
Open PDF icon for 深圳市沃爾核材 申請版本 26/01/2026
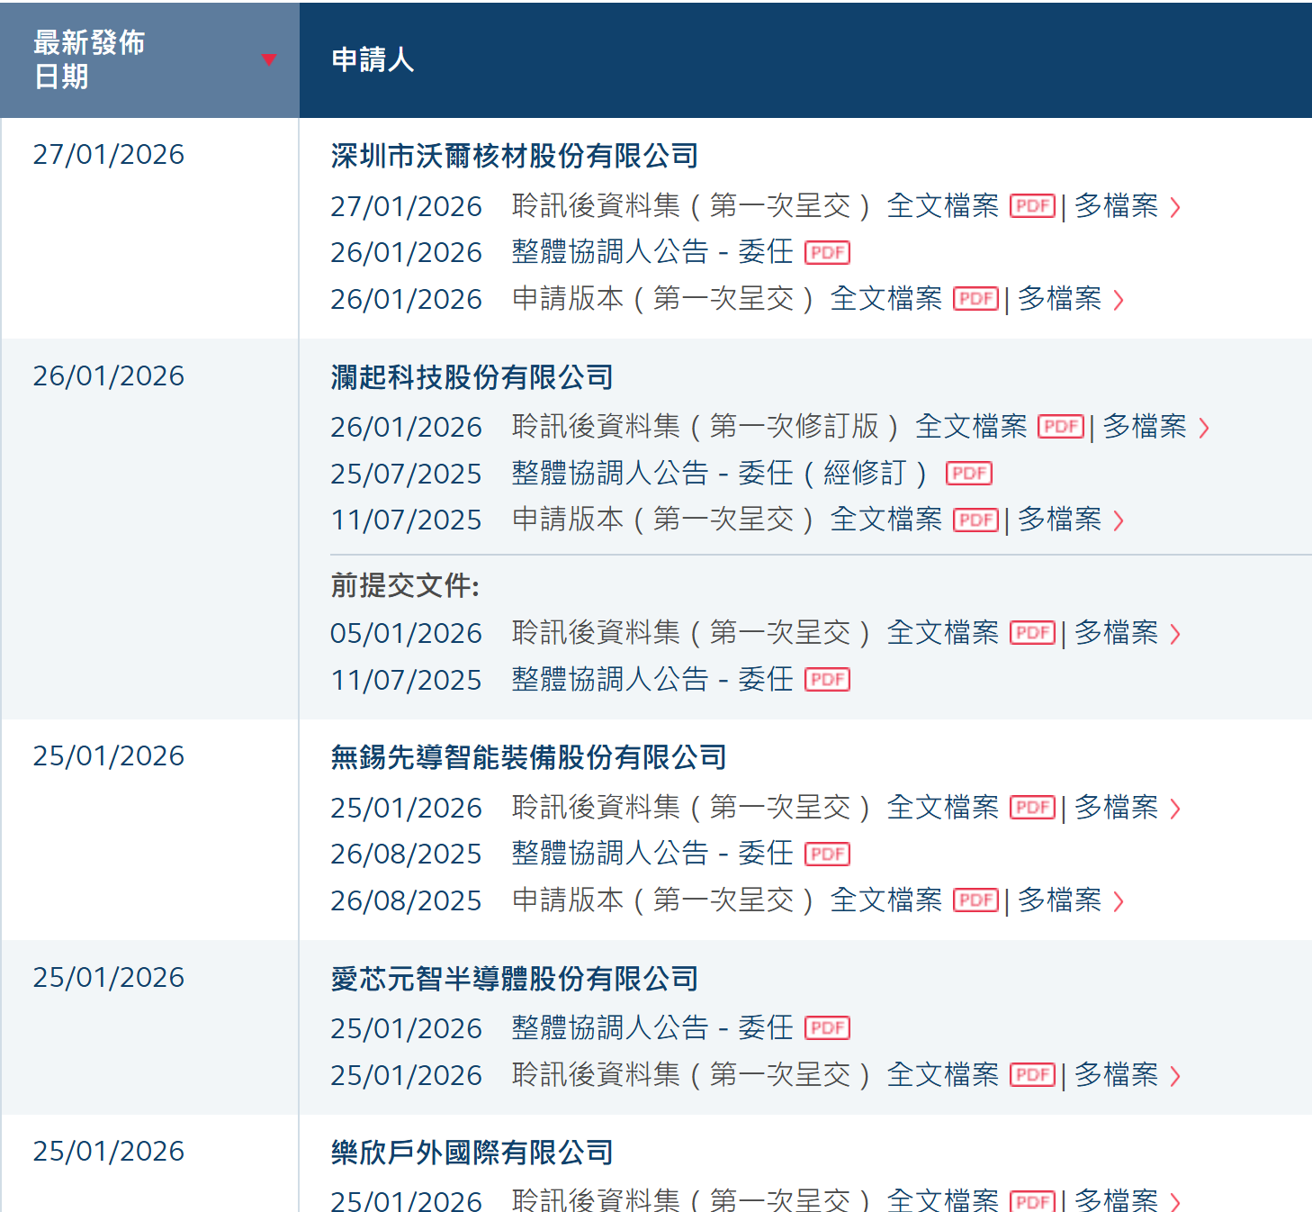(x=975, y=299)
